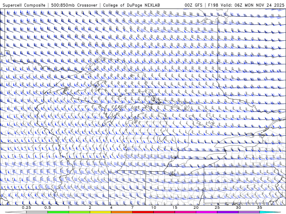Click the colorbar label 20
This screenshot has width=286, height=214.
(196, 208)
